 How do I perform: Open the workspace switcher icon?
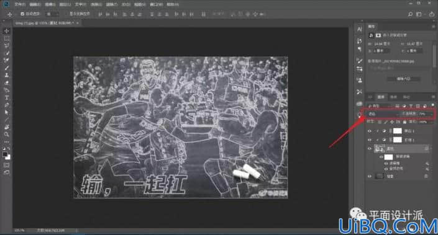pos(419,14)
